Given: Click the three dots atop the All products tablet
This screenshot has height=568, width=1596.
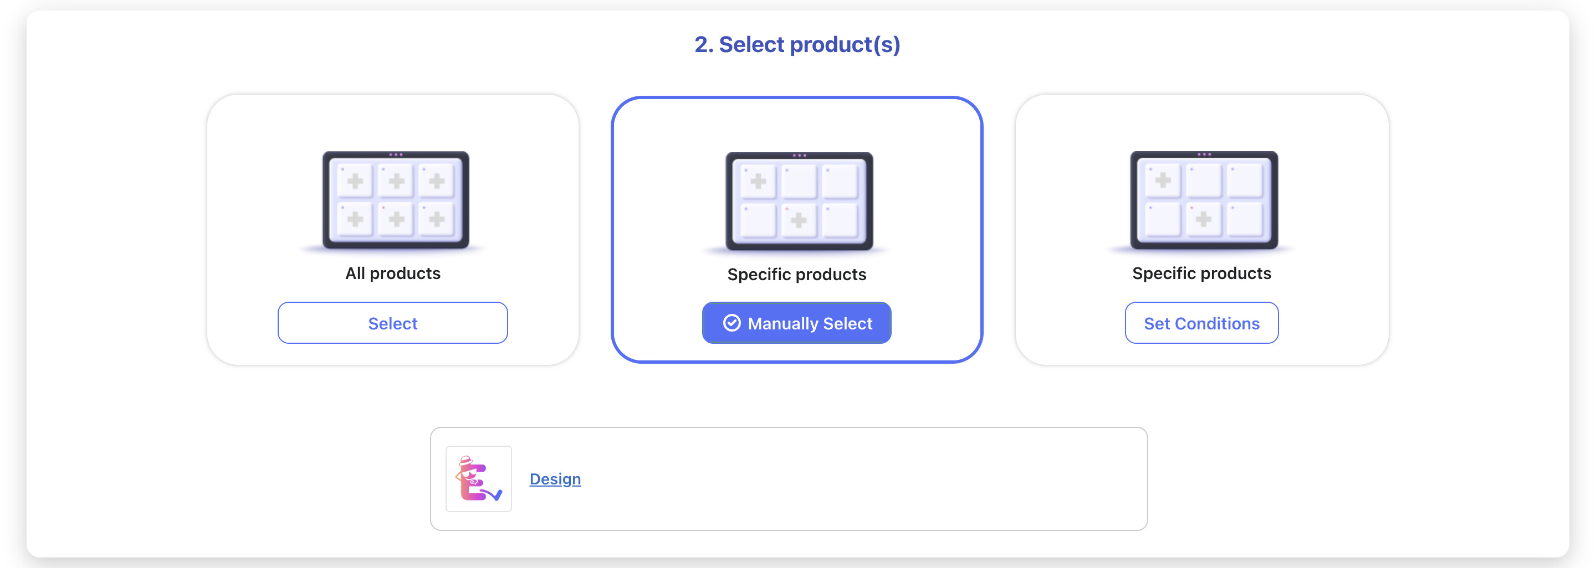Looking at the screenshot, I should (395, 154).
